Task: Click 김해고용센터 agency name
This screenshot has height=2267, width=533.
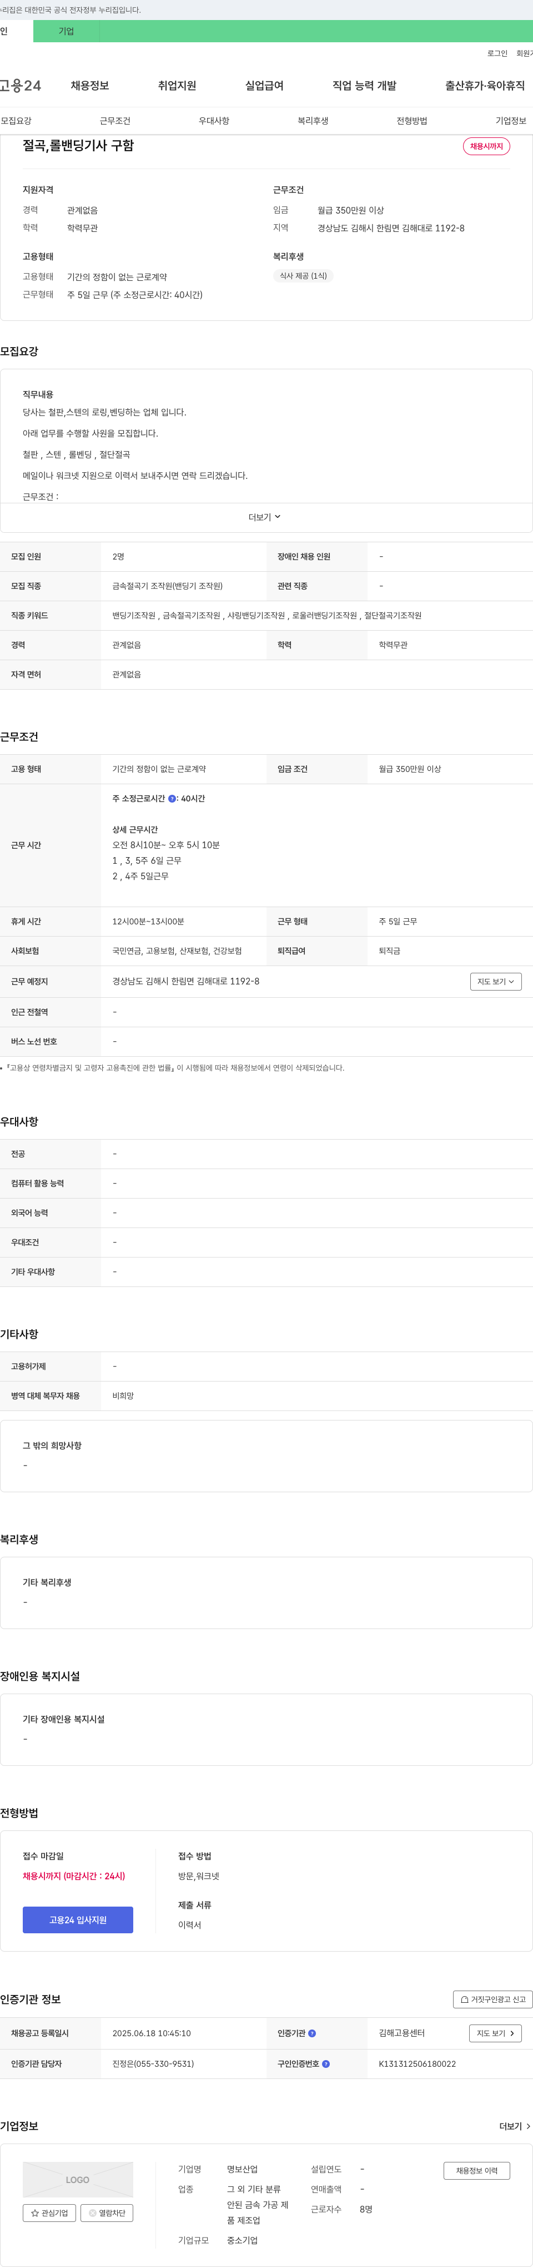Action: [401, 2033]
